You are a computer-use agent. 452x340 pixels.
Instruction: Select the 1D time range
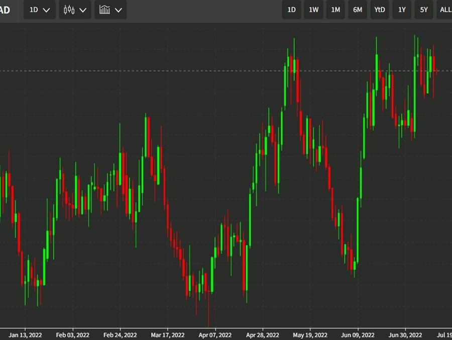[291, 10]
